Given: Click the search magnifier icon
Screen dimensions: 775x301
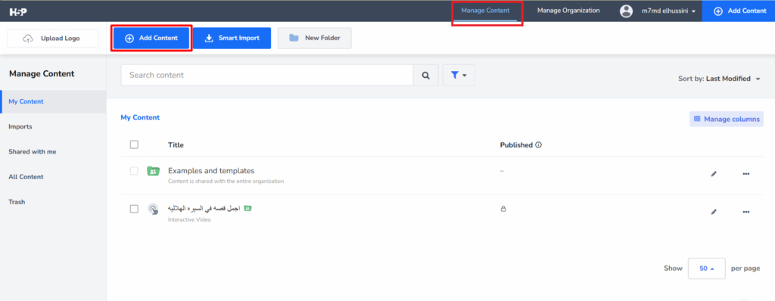Looking at the screenshot, I should pyautogui.click(x=425, y=75).
